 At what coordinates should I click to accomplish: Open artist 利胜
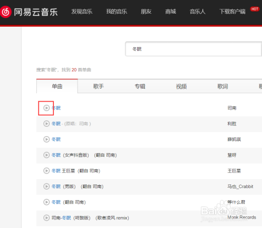(x=232, y=124)
